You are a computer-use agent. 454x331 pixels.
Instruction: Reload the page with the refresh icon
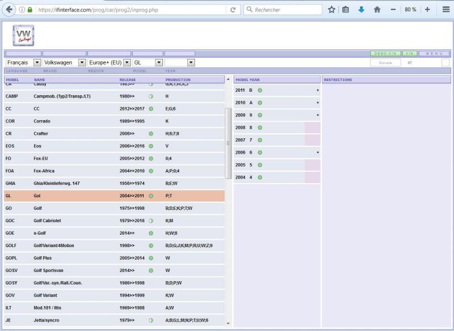(x=233, y=10)
